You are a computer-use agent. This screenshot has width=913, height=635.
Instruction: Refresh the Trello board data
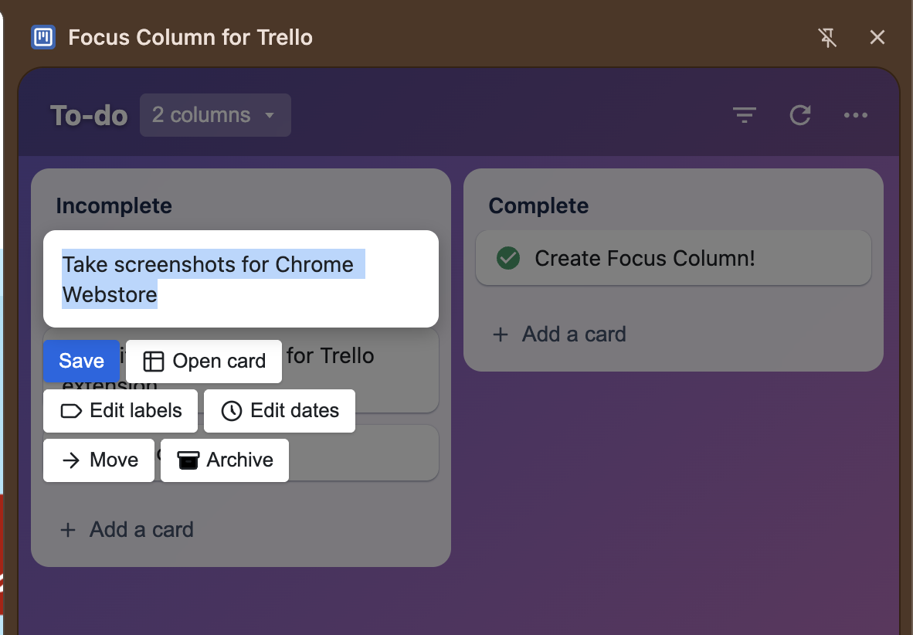pyautogui.click(x=800, y=115)
